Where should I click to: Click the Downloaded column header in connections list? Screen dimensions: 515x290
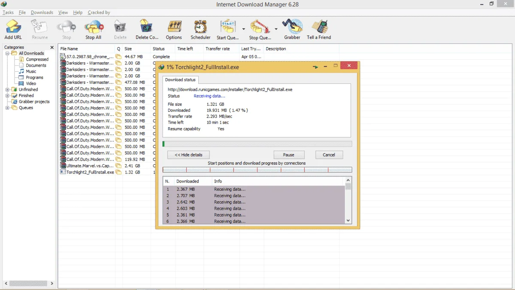pos(193,181)
